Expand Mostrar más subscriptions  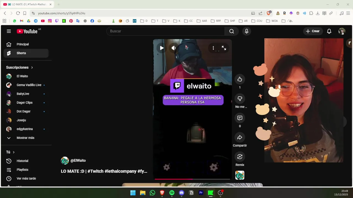pyautogui.click(x=26, y=138)
